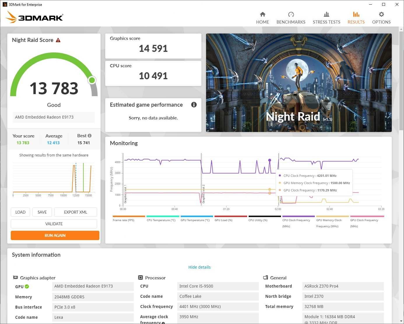Viewport: 404px width, 324px height.
Task: Click the Estimated game performance info icon
Action: click(x=194, y=105)
